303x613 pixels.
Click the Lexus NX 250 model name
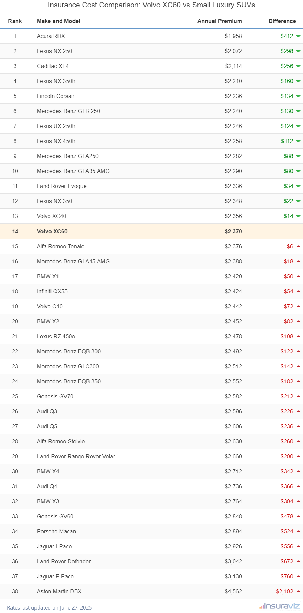(55, 51)
